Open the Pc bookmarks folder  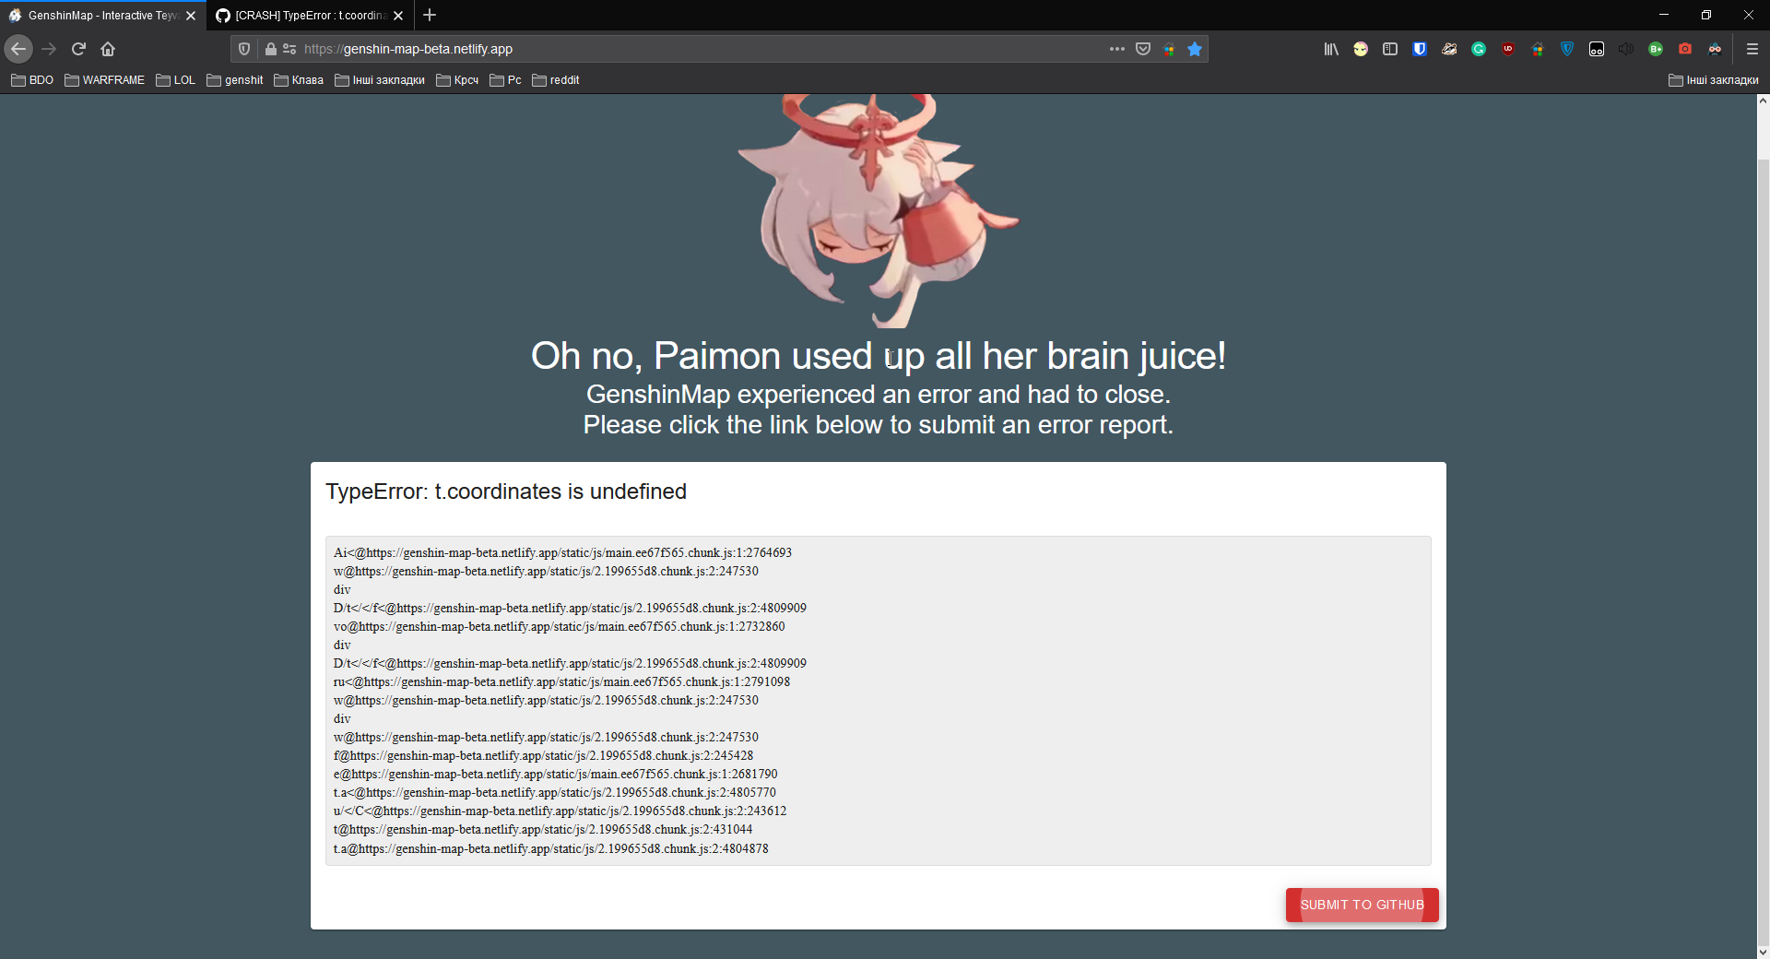505,80
